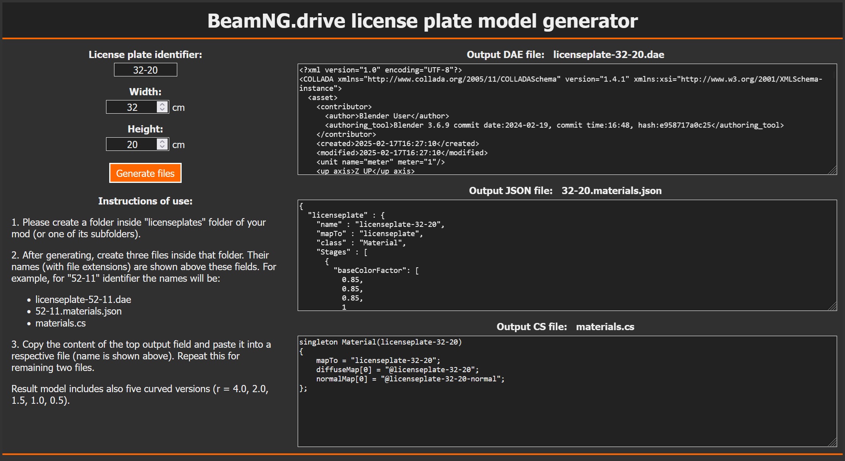The width and height of the screenshot is (845, 461).
Task: Click the Height decrease stepper arrow
Action: [x=162, y=147]
